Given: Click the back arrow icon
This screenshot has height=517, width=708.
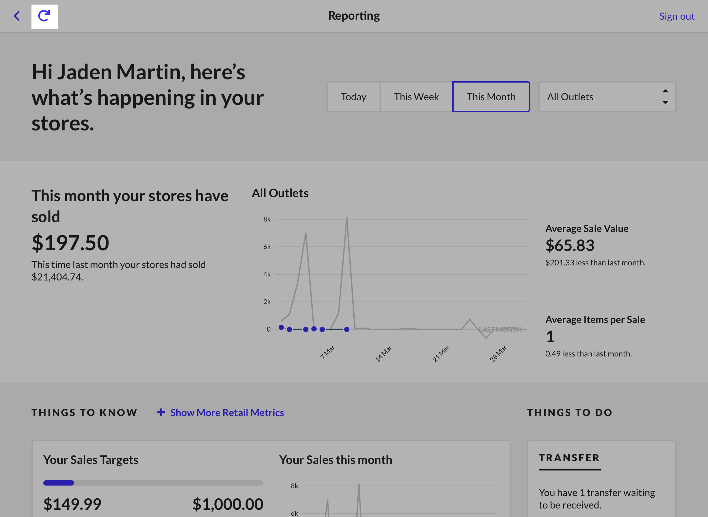Looking at the screenshot, I should pos(17,16).
